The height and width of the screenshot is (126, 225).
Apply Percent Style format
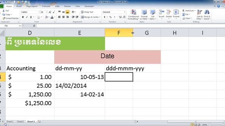click(x=110, y=17)
